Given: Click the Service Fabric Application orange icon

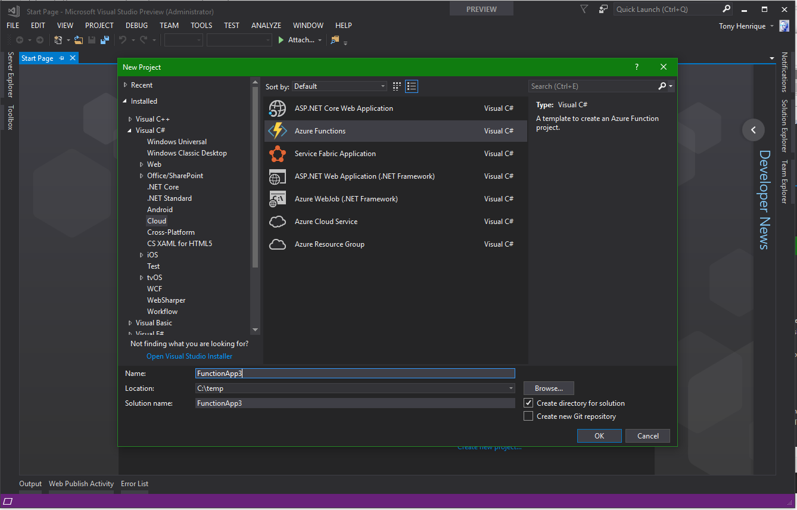Looking at the screenshot, I should tap(278, 154).
